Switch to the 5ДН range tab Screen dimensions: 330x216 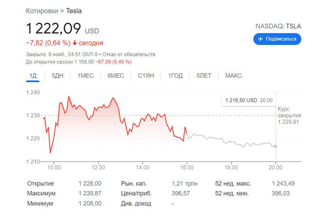pyautogui.click(x=57, y=75)
